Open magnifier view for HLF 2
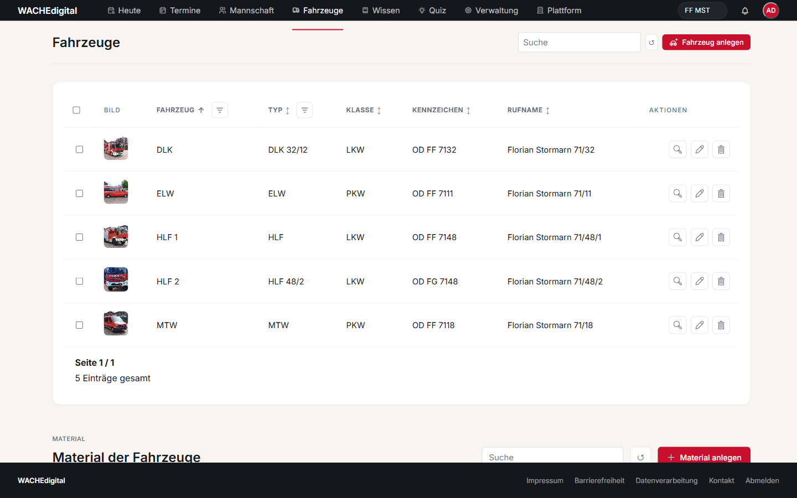The width and height of the screenshot is (797, 498). pos(677,281)
